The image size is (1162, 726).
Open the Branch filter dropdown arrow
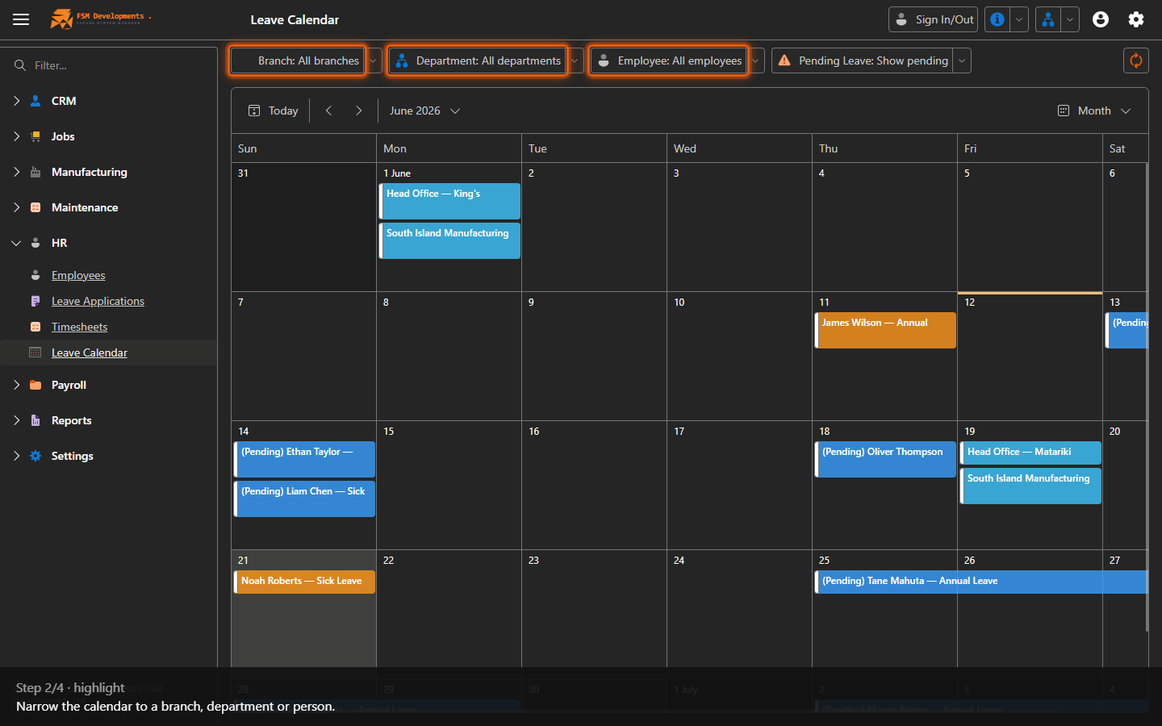[x=373, y=60]
